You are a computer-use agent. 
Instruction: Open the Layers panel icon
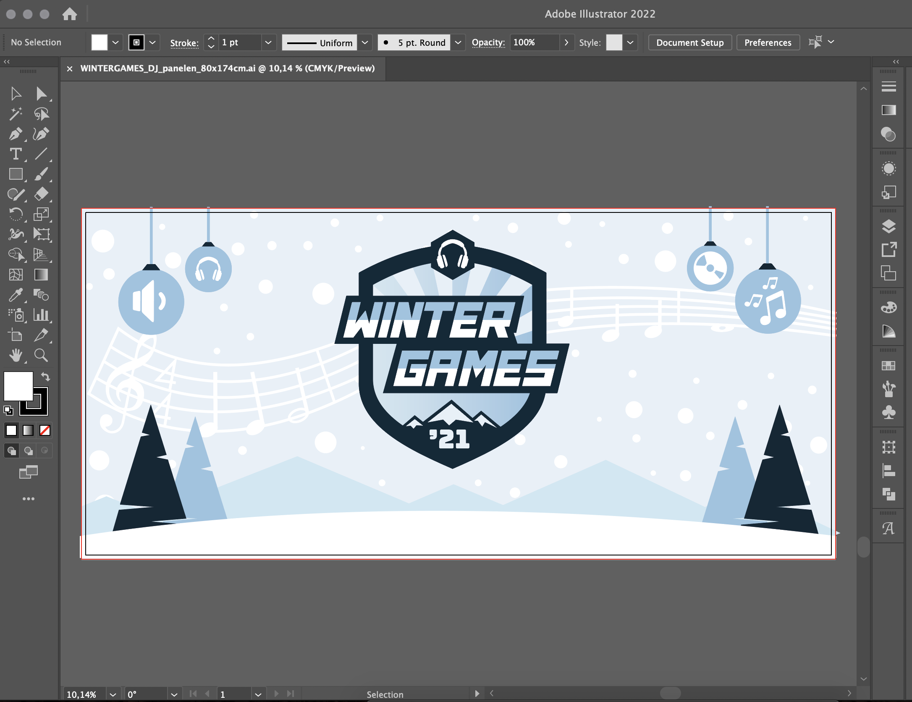coord(888,227)
